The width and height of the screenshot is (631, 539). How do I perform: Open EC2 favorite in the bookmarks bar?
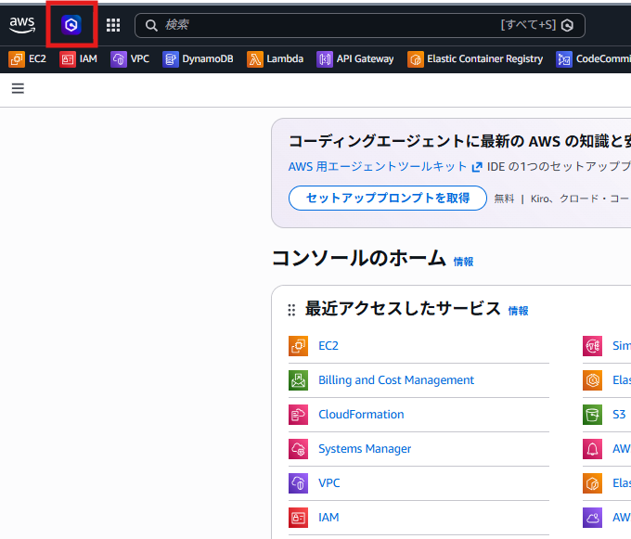point(27,59)
